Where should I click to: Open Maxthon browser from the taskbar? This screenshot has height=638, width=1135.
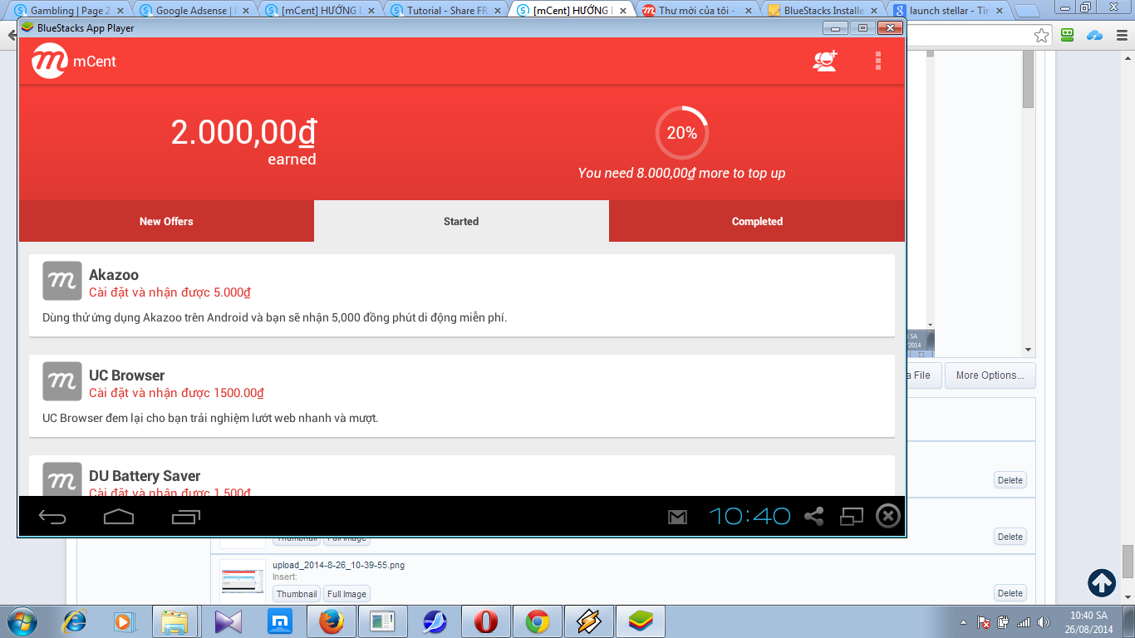279,621
